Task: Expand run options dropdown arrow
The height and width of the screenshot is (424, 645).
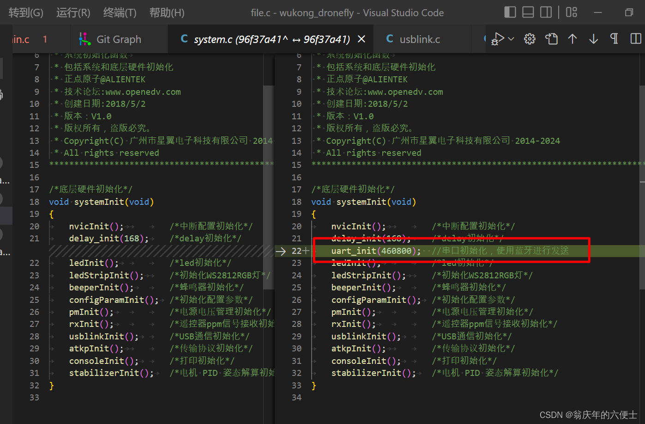Action: point(511,39)
